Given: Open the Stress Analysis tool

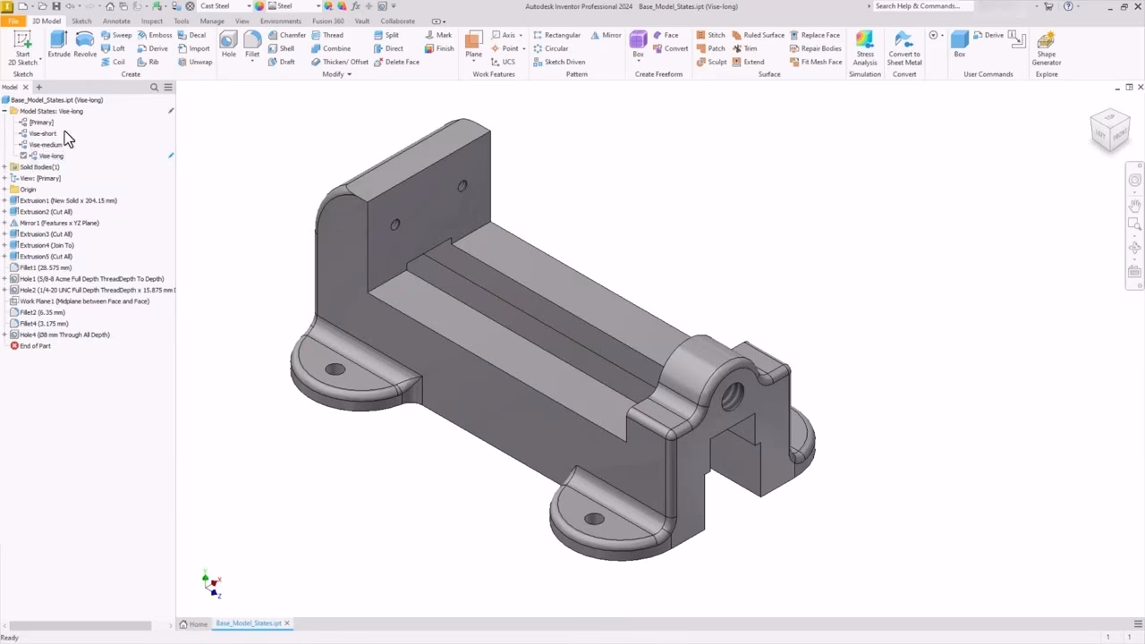Looking at the screenshot, I should pos(864,45).
